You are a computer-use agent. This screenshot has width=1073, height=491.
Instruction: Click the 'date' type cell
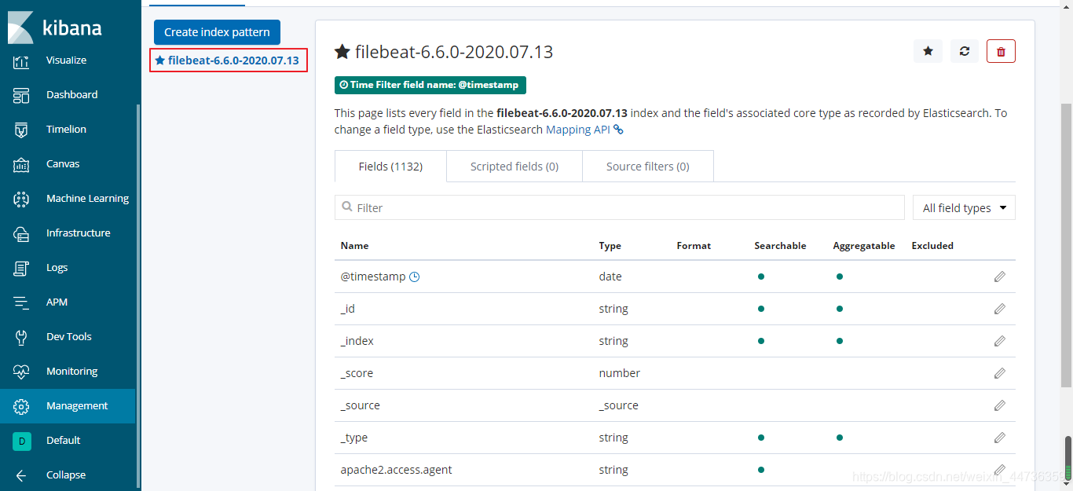click(610, 277)
